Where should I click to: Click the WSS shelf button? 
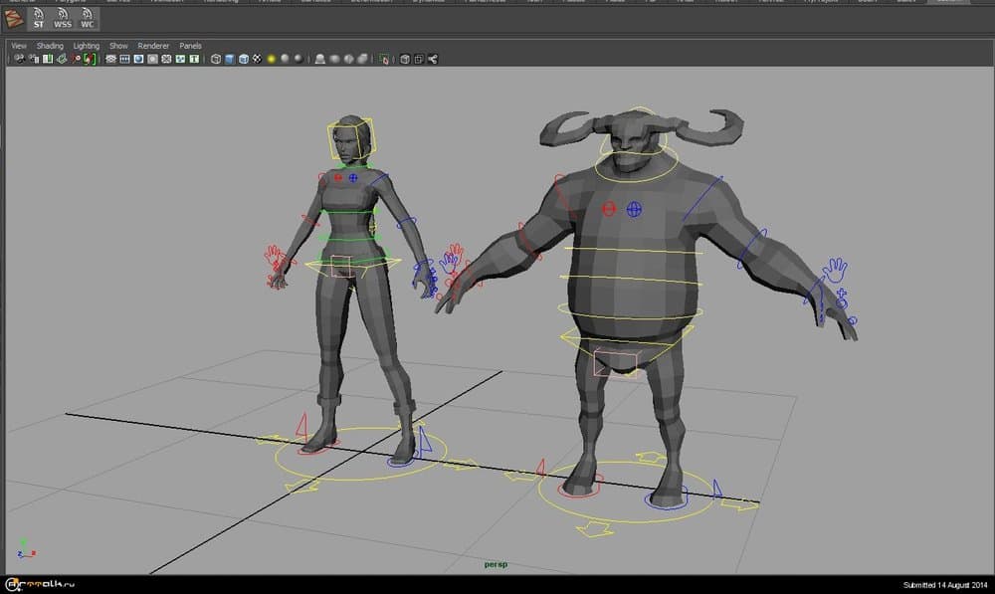click(x=62, y=17)
